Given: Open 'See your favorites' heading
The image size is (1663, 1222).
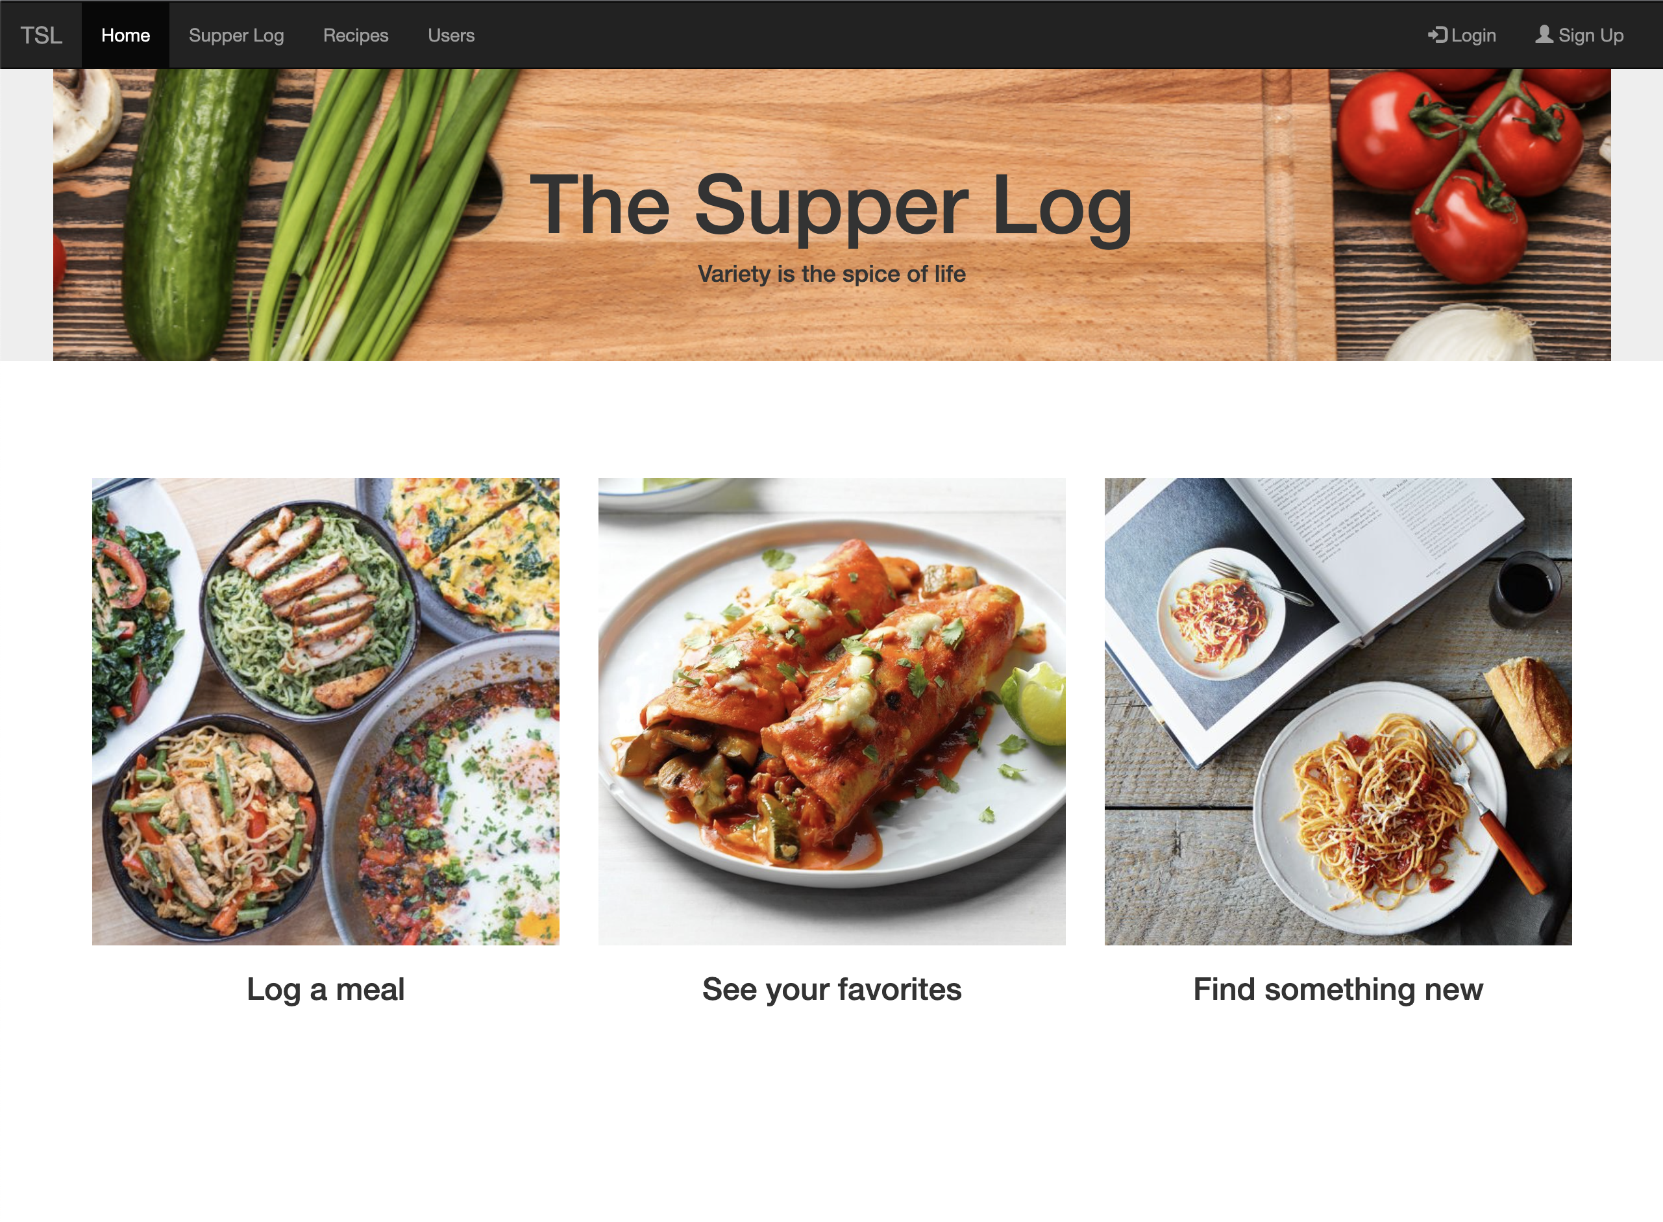Looking at the screenshot, I should [x=832, y=989].
